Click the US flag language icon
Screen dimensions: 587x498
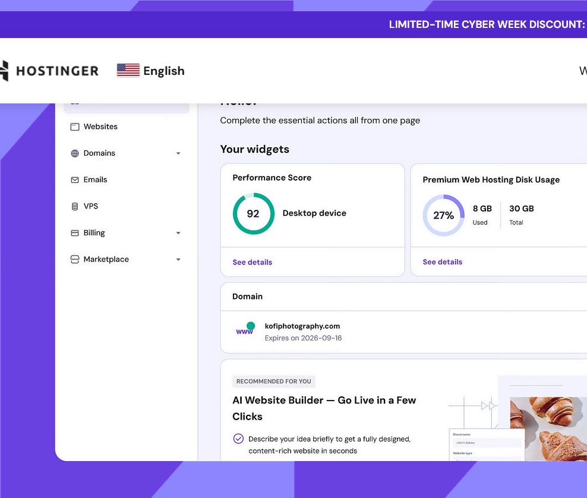click(x=128, y=70)
